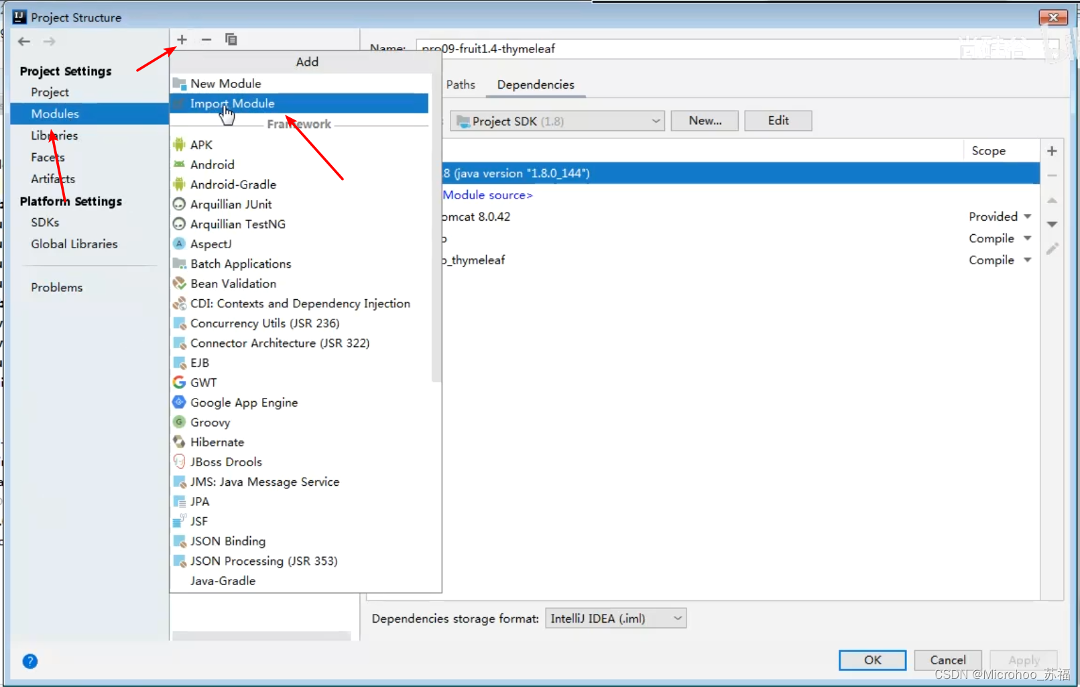
Task: Select AspectJ in the framework list
Action: (299, 244)
